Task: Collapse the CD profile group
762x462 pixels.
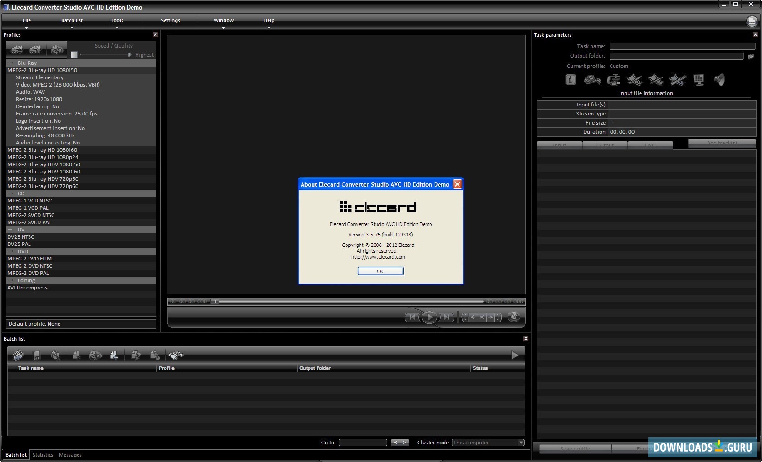Action: click(10, 193)
